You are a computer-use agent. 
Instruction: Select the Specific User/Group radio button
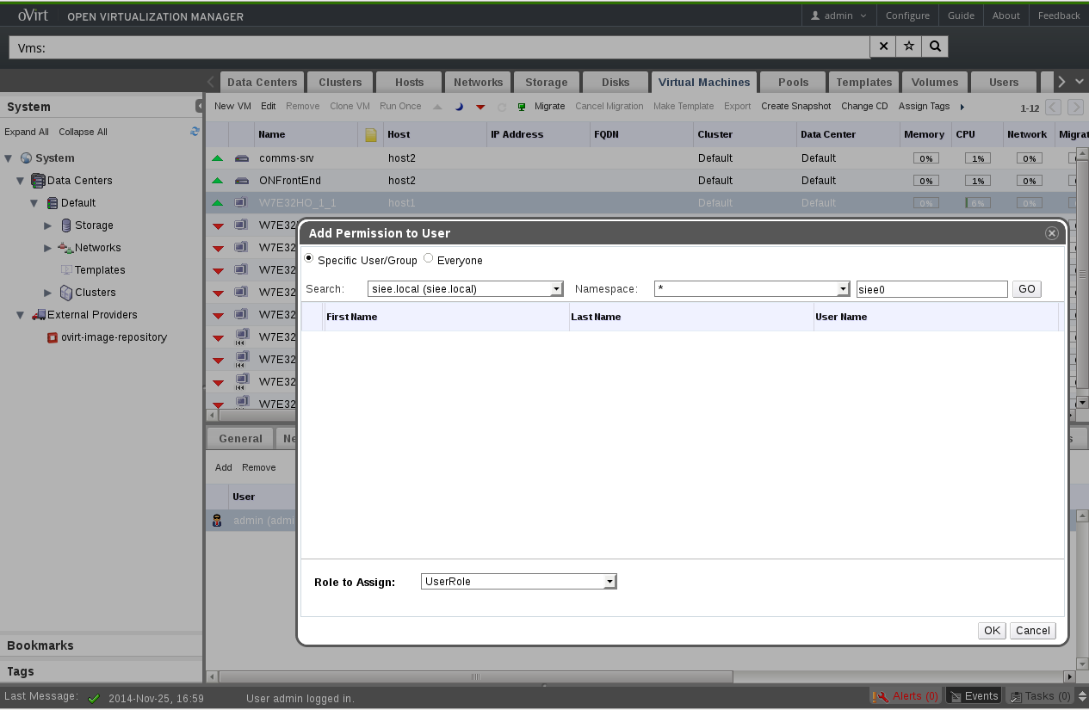[309, 258]
